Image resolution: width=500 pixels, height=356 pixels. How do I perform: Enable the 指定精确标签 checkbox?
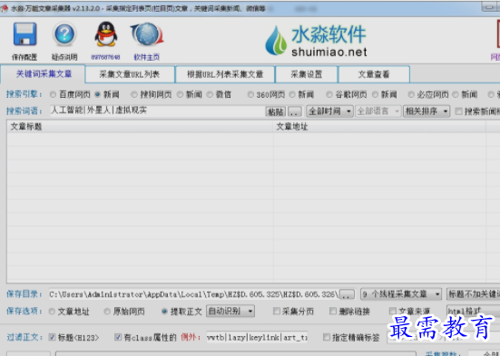[x=327, y=337]
